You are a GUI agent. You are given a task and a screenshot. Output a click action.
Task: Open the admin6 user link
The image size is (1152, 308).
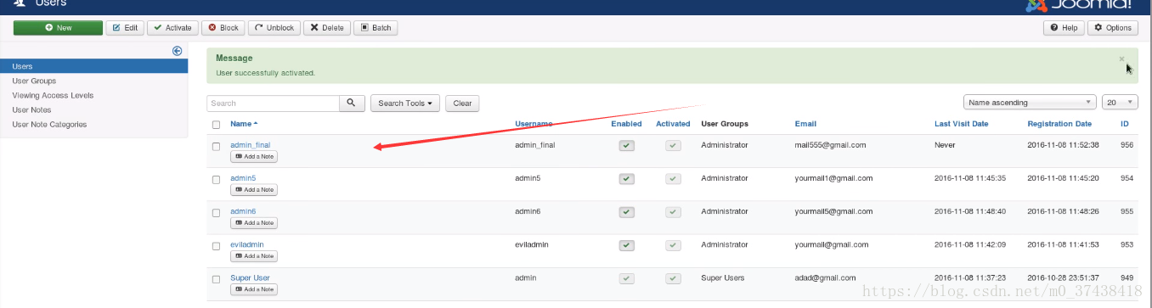243,211
